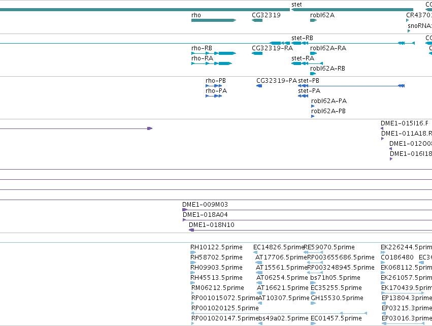Click the CG32319-RA transcript bar
Viewport: 432px width, 326px height.
tap(257, 53)
